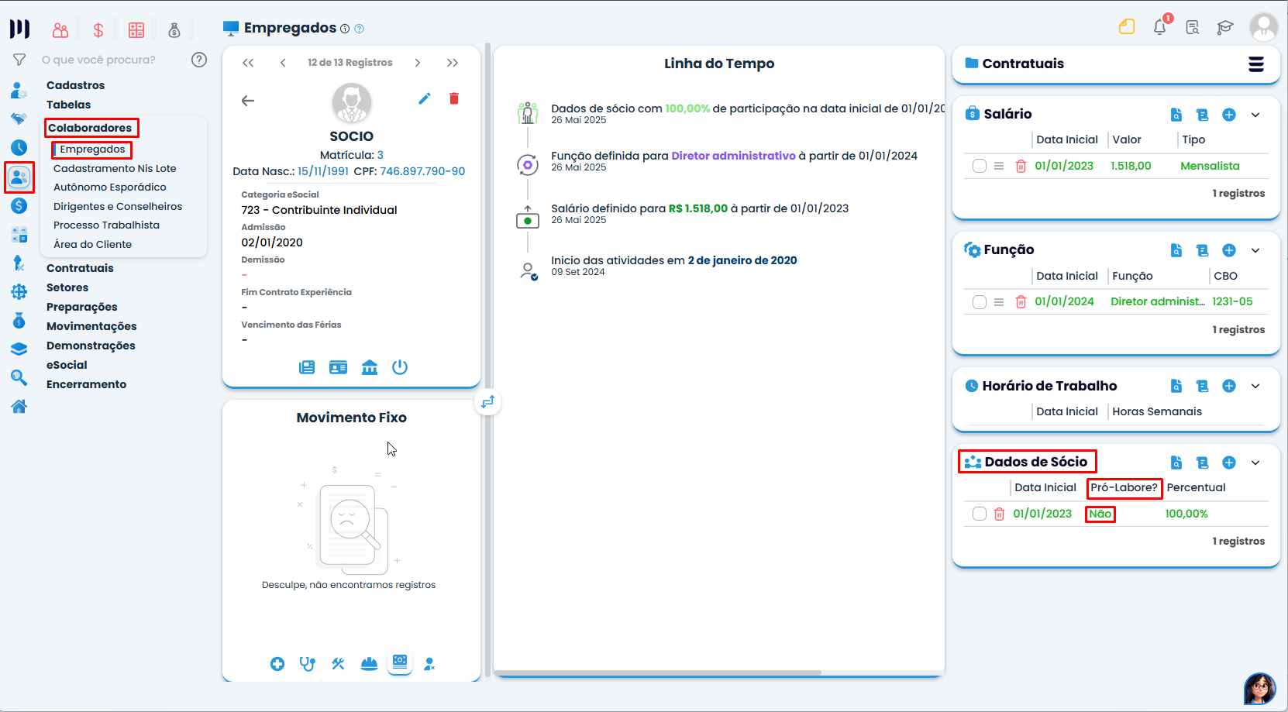Collapse the Salário section chevron
Image resolution: width=1288 pixels, height=712 pixels.
[1255, 115]
